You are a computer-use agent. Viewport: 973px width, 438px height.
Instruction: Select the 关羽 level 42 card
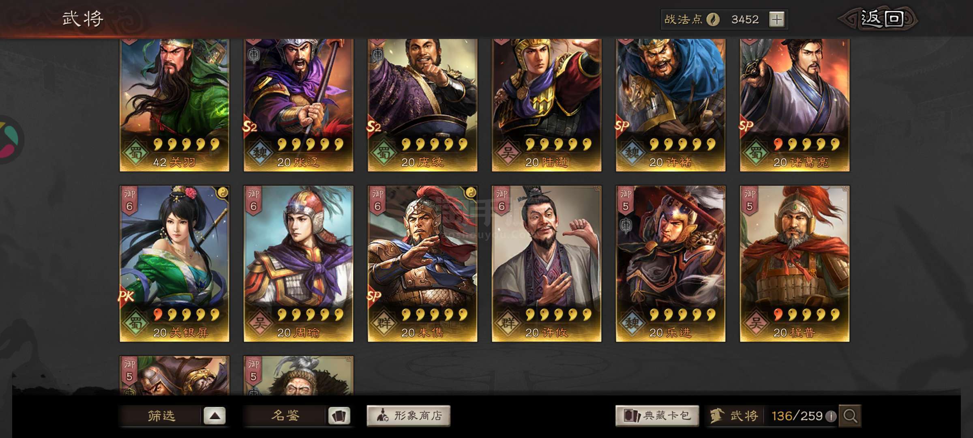(x=174, y=105)
